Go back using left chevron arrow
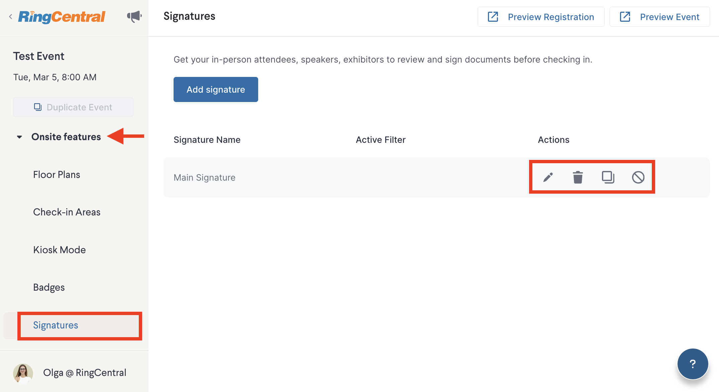719x392 pixels. pyautogui.click(x=11, y=16)
